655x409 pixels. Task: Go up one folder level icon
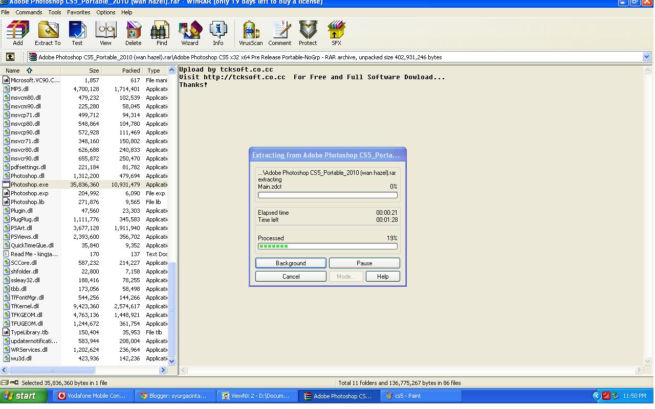coord(10,57)
